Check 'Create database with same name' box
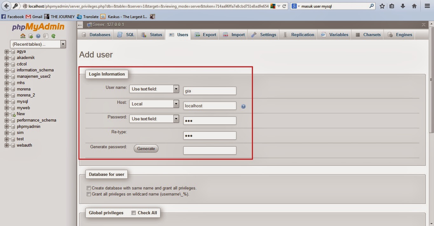Image resolution: width=434 pixels, height=226 pixels. tap(89, 188)
